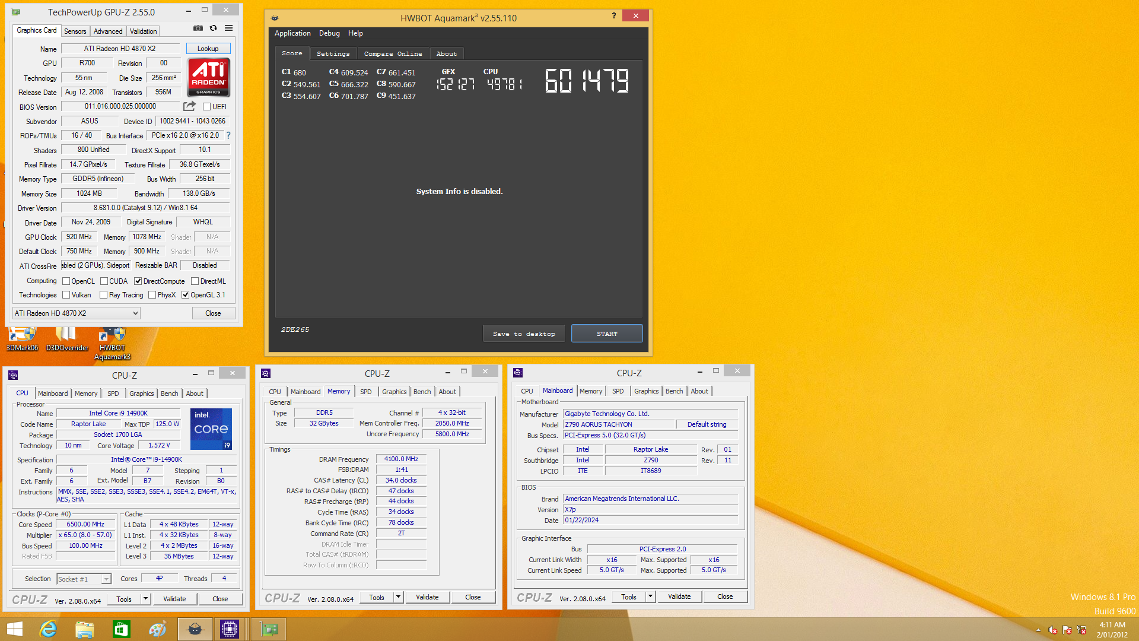Open the Paint taskbar icon
Image resolution: width=1139 pixels, height=641 pixels.
[x=157, y=629]
